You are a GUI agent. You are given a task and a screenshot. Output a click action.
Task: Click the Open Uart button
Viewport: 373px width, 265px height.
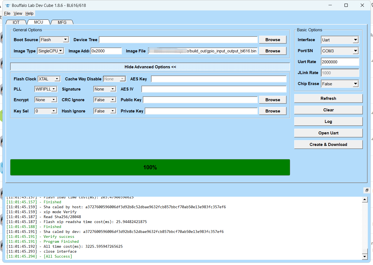coord(328,133)
